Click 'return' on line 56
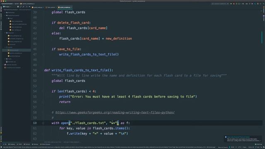Viewport: 265px width, 149px height. pyautogui.click(x=65, y=102)
